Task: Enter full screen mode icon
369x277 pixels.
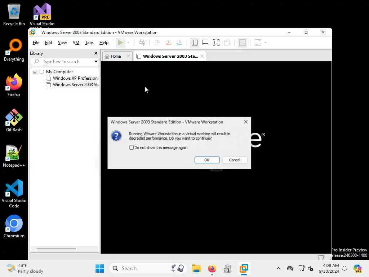Action: (x=216, y=43)
